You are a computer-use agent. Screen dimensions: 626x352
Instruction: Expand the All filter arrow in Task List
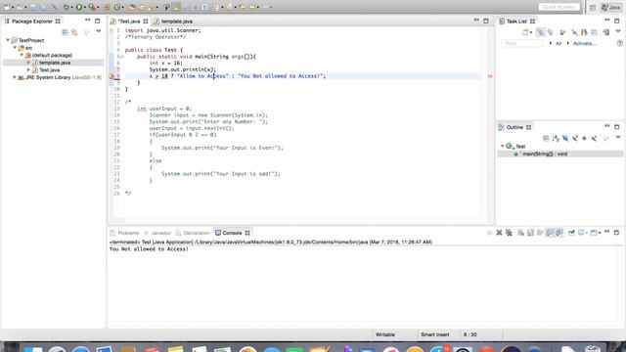tap(551, 43)
